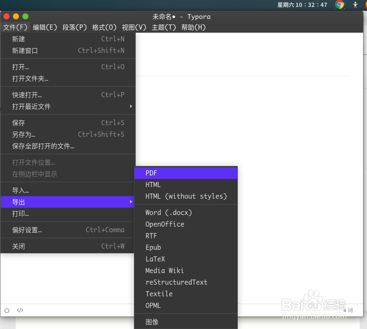Export as Media Wiki
The height and width of the screenshot is (329, 367).
[186, 271]
